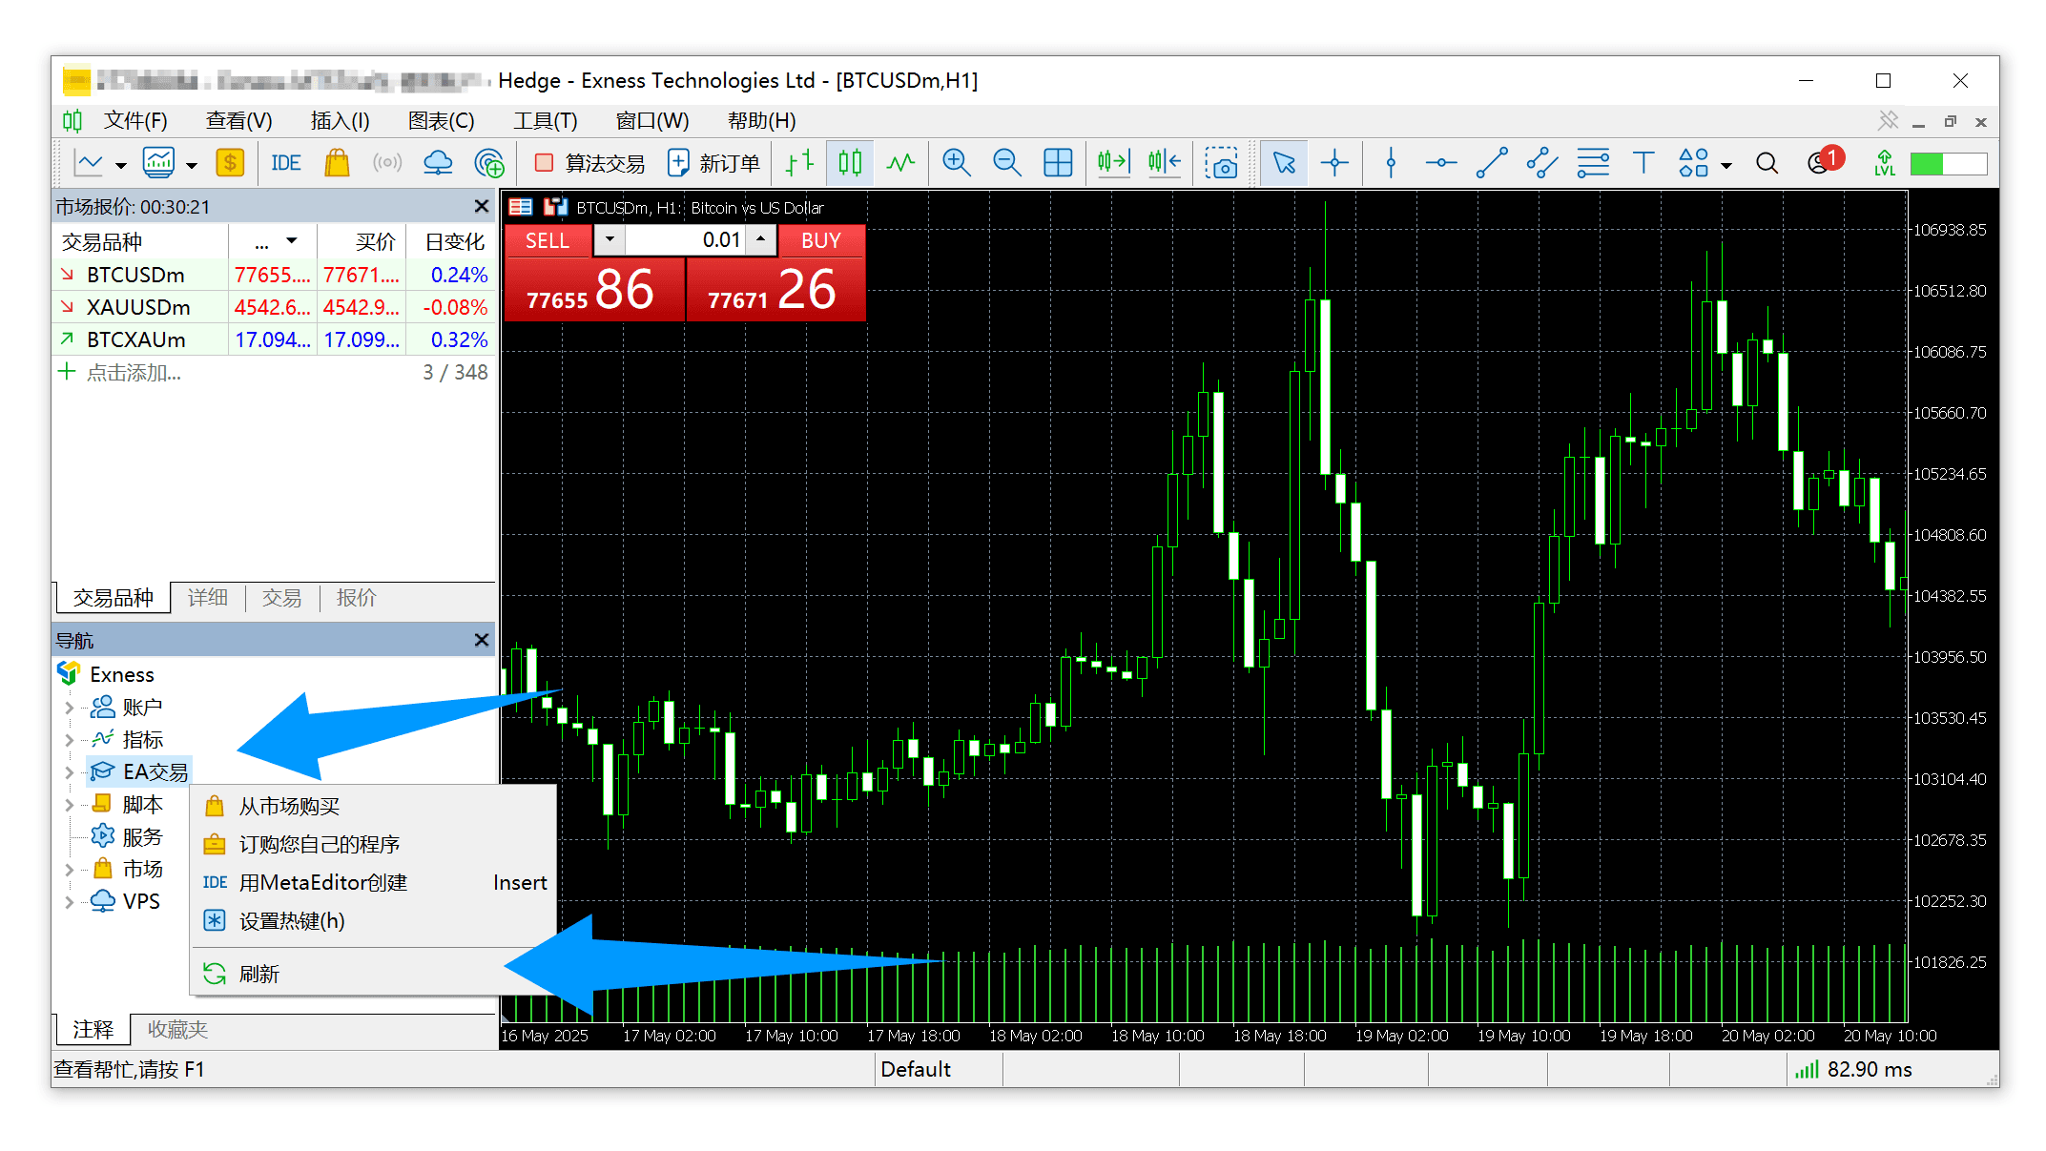This screenshot has width=2046, height=1151.
Task: Close the 导航 navigator panel
Action: (482, 640)
